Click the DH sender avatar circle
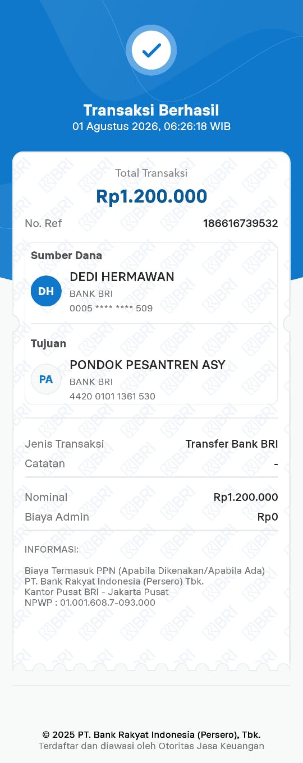Viewport: 303px width, 763px height. [46, 291]
